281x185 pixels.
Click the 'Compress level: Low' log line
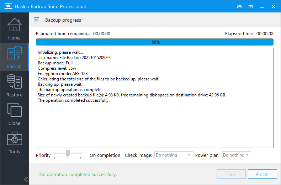coord(57,68)
